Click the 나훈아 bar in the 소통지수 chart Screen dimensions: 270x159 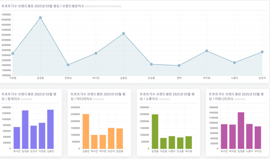pos(172,142)
